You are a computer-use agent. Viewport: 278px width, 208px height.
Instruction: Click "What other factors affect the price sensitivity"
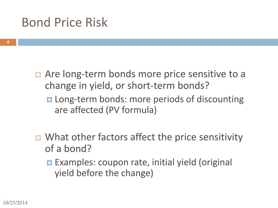coord(144,137)
